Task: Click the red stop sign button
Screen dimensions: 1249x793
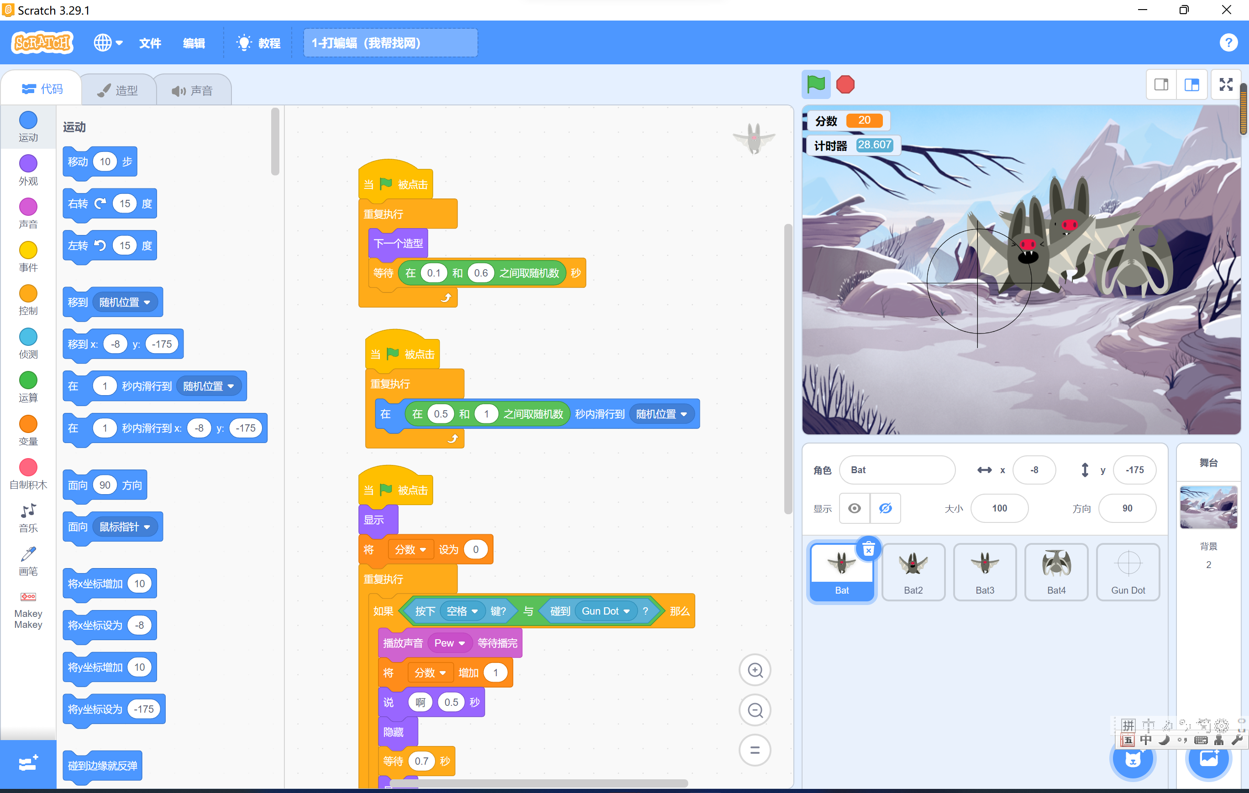Action: (845, 84)
